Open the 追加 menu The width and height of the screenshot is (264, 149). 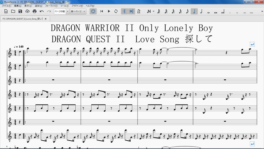pos(38,6)
